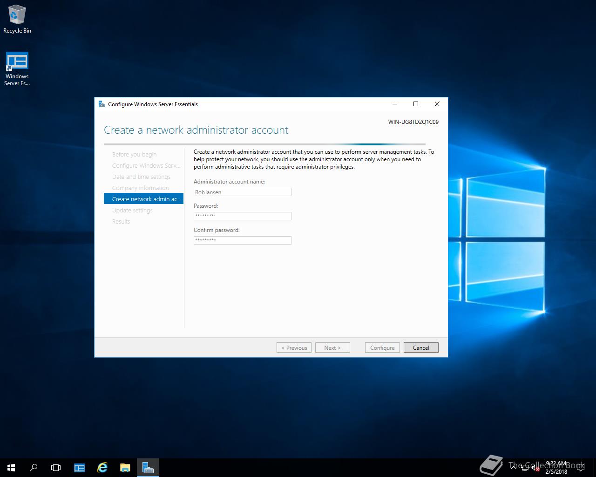The image size is (596, 477).
Task: Focus the Administrator account name field
Action: pos(243,192)
